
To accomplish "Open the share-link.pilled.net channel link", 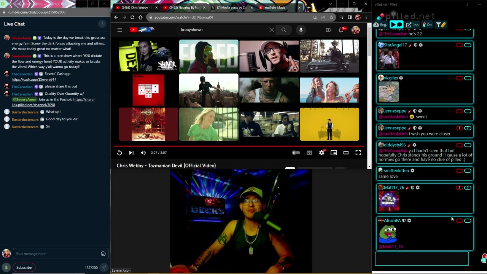I will point(53,102).
